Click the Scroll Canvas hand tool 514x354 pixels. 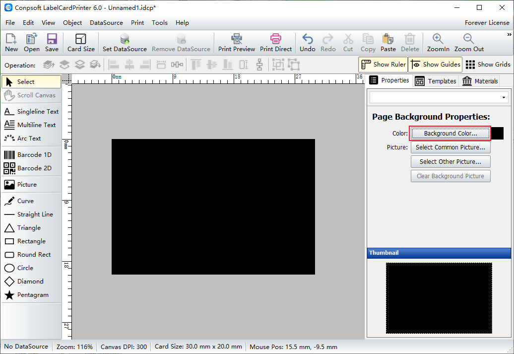[x=31, y=95]
